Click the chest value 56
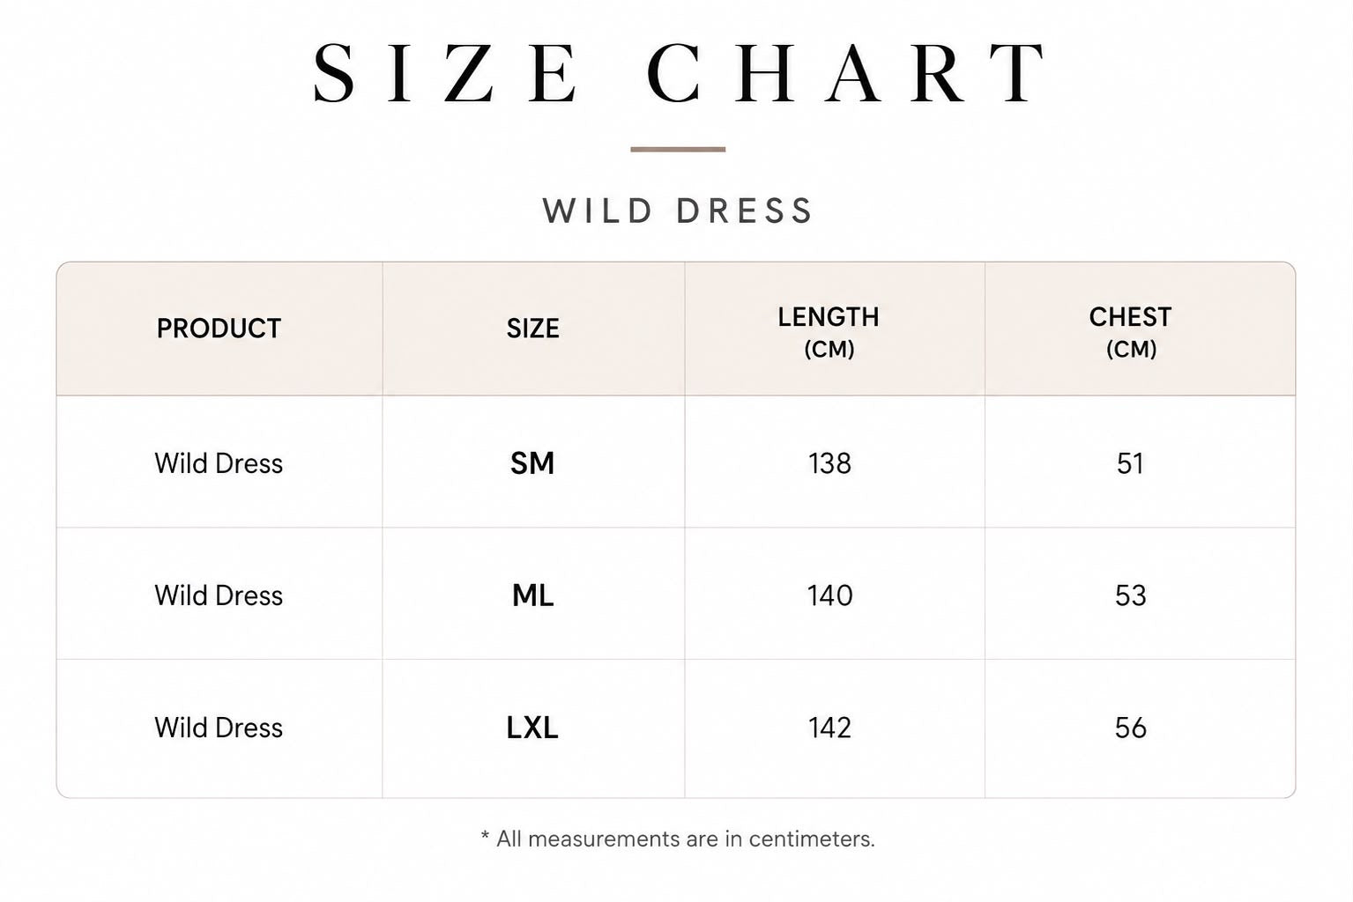 point(1130,728)
